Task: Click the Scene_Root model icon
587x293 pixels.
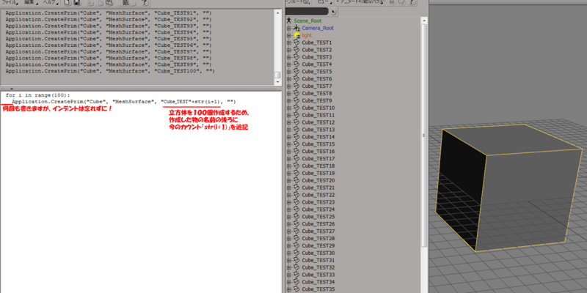Action: pyautogui.click(x=288, y=21)
